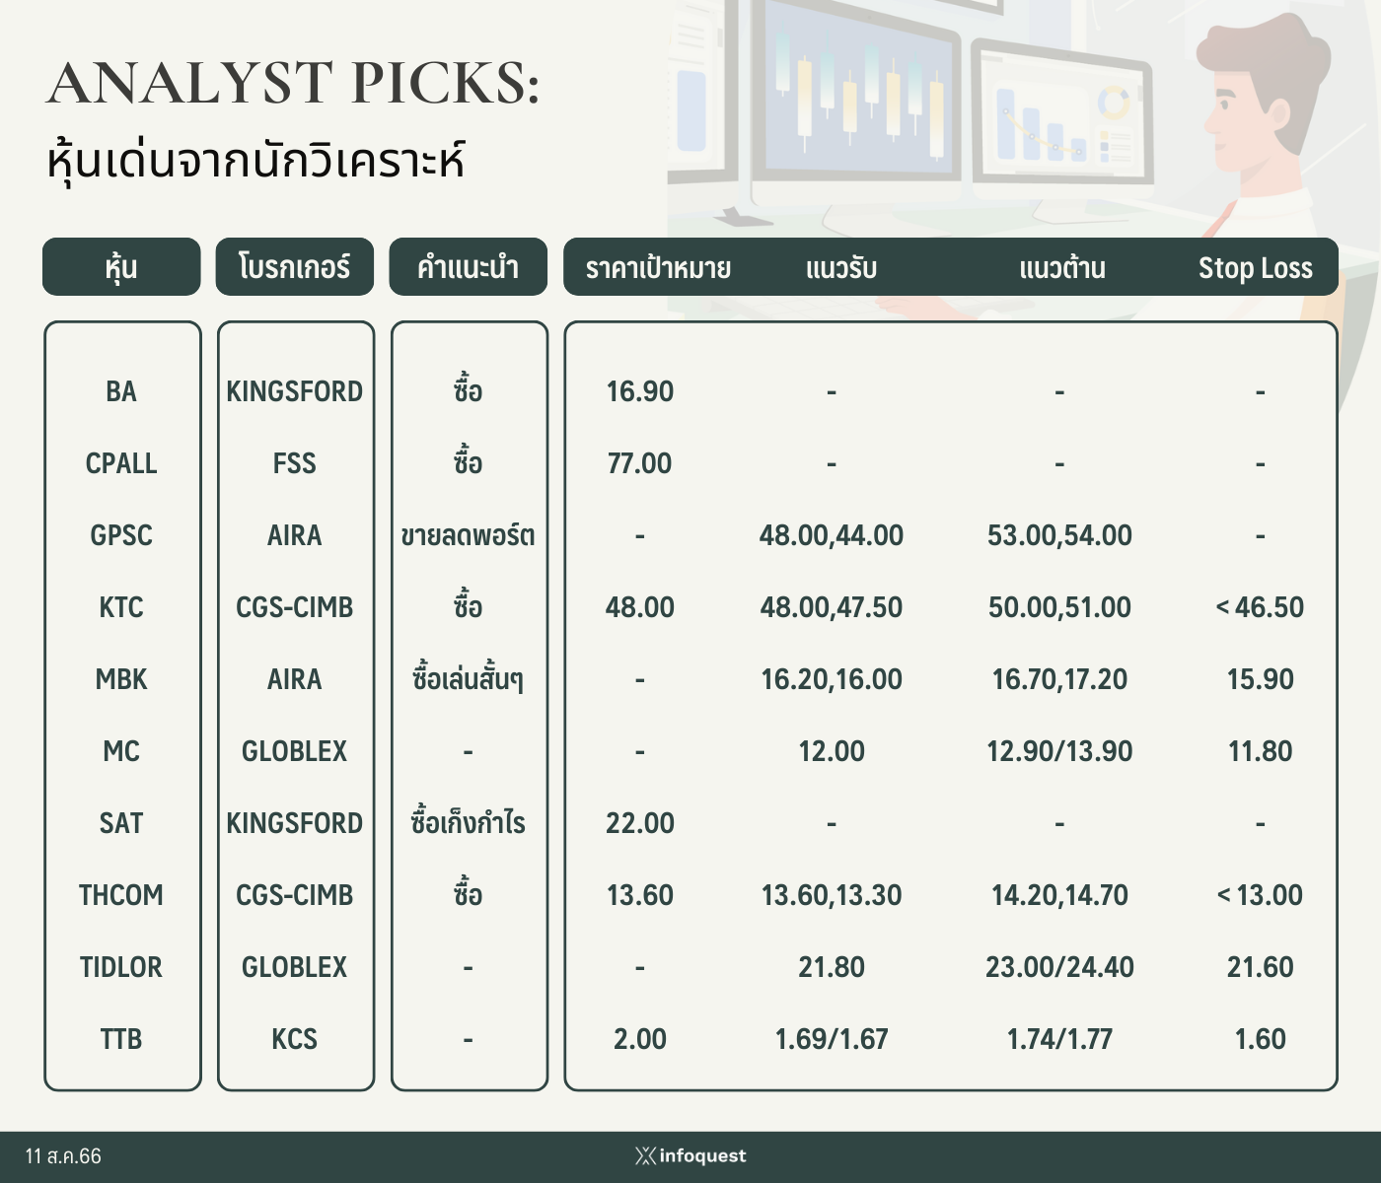1381x1183 pixels.
Task: Click the หุ้น column header
Action: (x=121, y=266)
